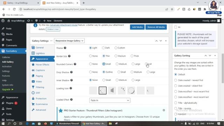Screen dimensions: 224x126
Task: Collapse the Gallery Sorting panel
Action: [215, 56]
